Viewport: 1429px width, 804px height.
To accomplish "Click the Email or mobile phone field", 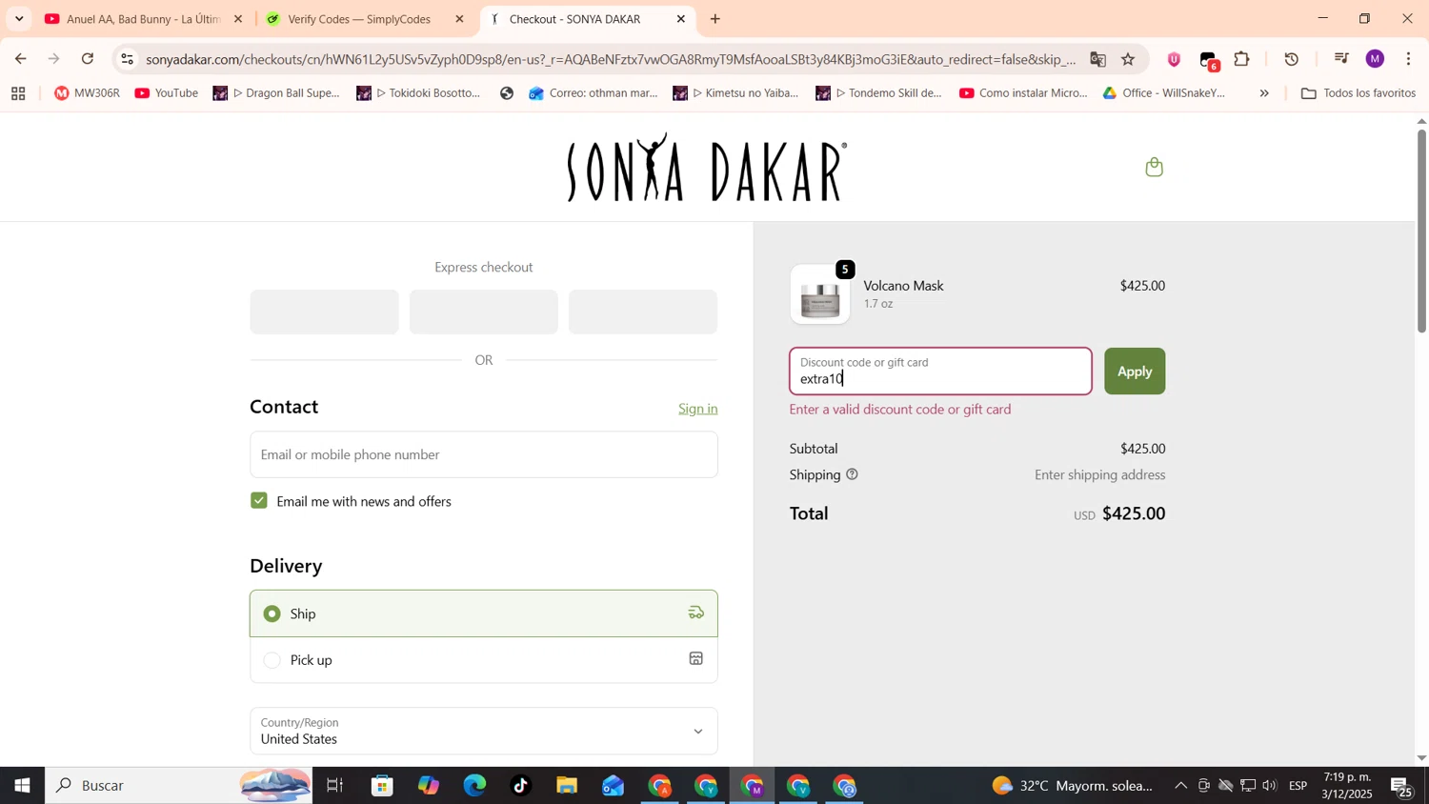I will click(x=484, y=454).
